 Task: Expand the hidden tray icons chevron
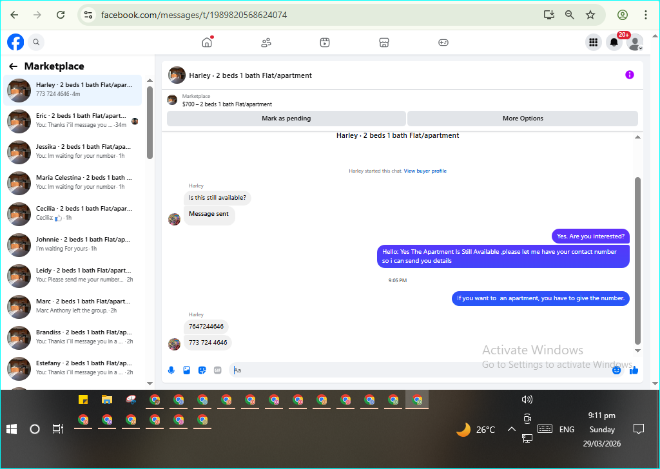pos(511,429)
